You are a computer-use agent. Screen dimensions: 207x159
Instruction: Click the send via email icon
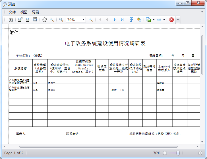coord(159,20)
